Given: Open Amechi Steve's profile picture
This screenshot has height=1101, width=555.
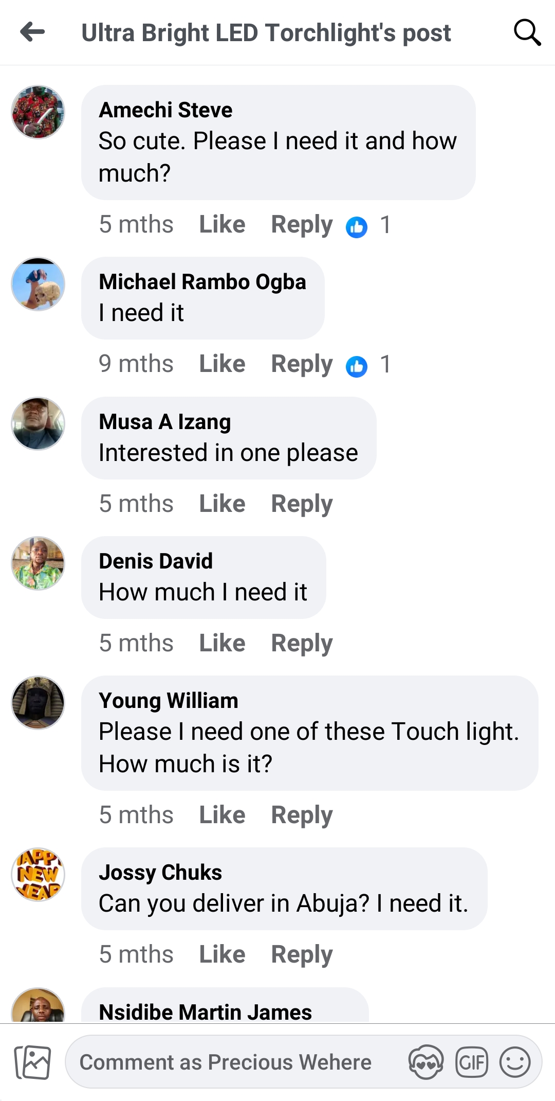Looking at the screenshot, I should pos(38,112).
